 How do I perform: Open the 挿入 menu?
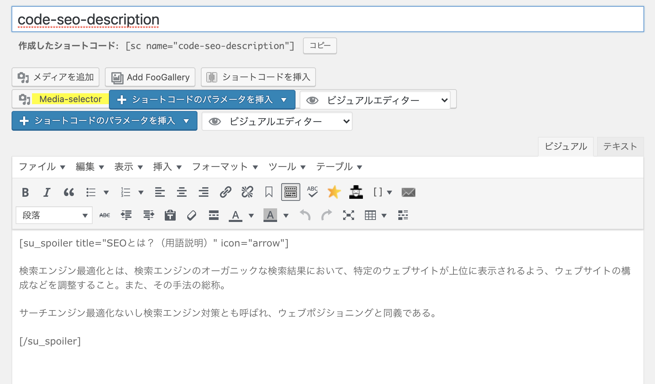(x=167, y=167)
